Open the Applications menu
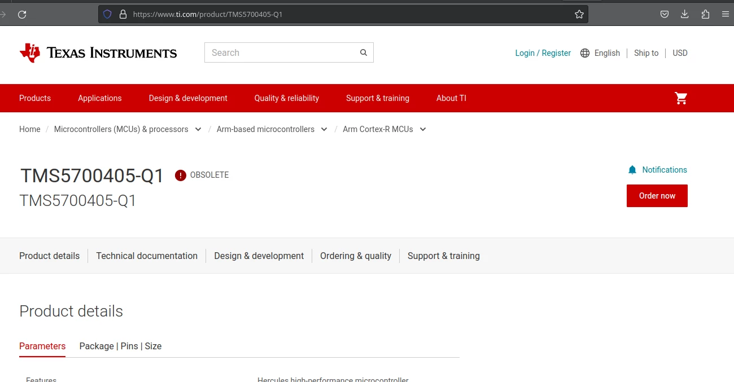The image size is (734, 382). point(100,98)
